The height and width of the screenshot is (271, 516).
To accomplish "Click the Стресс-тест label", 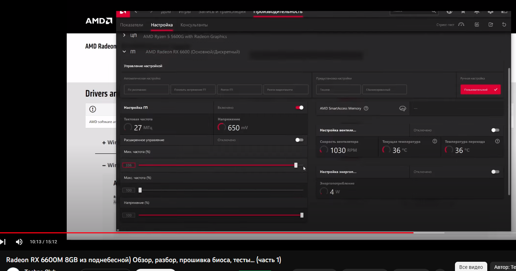I will tap(445, 25).
